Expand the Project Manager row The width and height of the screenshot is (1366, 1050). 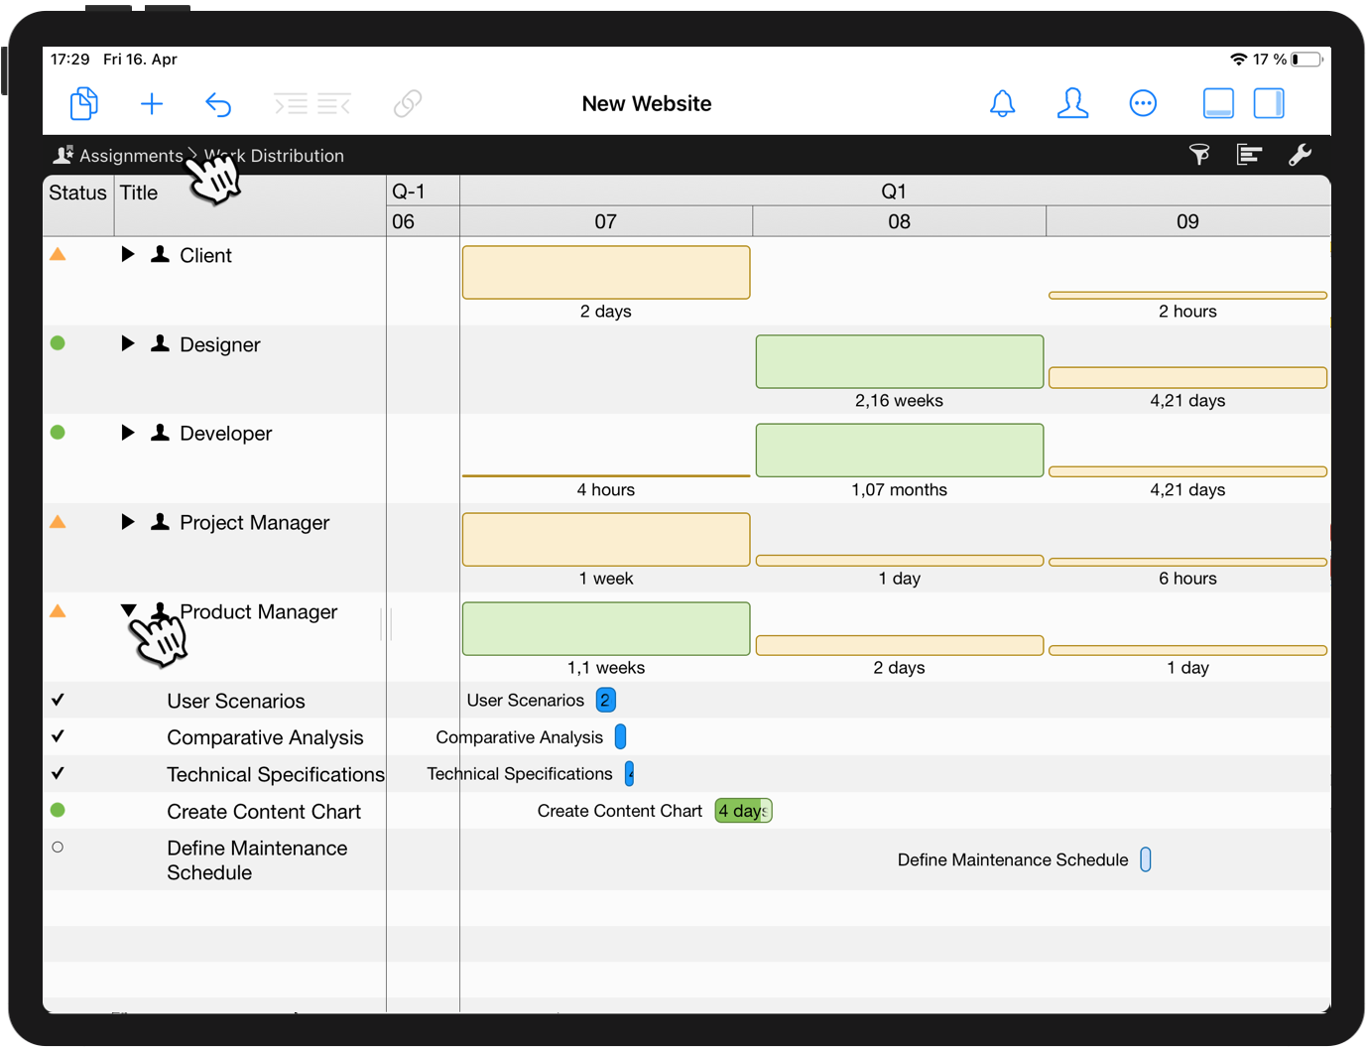(129, 522)
